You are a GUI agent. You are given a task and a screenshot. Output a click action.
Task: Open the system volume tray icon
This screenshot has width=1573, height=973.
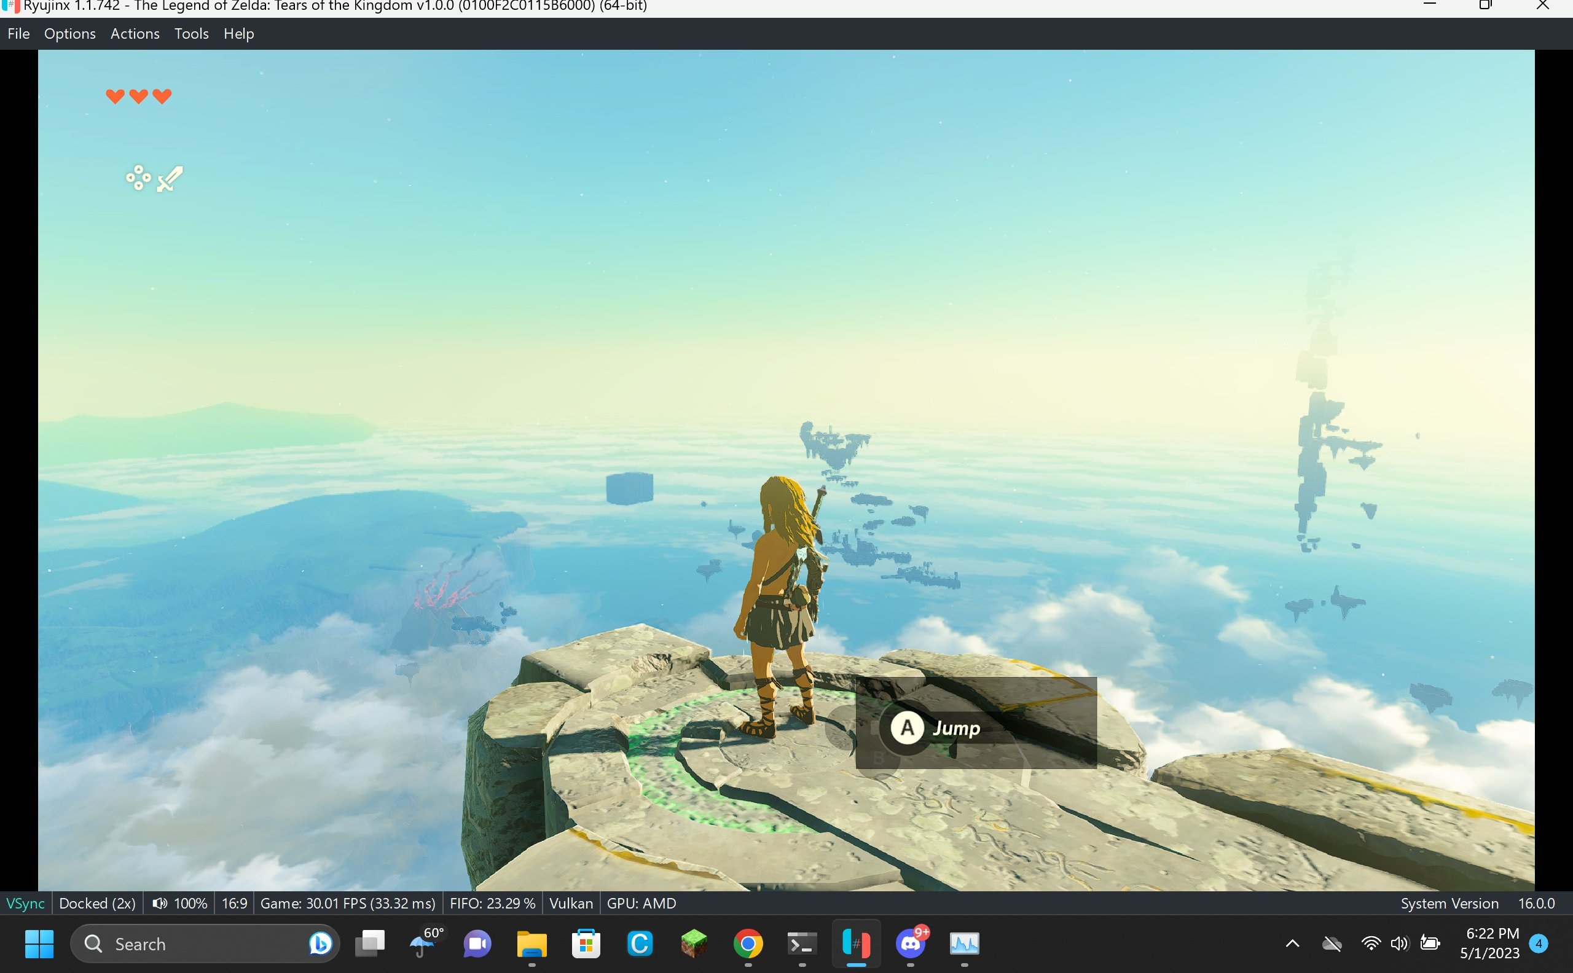[x=1399, y=944]
